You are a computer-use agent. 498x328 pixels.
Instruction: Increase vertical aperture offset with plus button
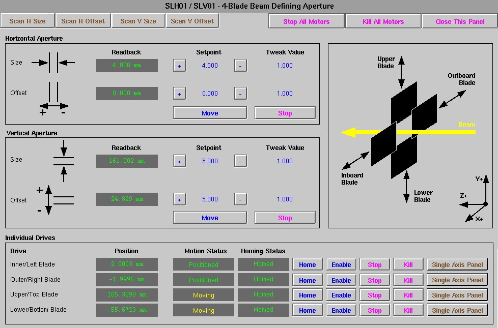click(x=179, y=199)
